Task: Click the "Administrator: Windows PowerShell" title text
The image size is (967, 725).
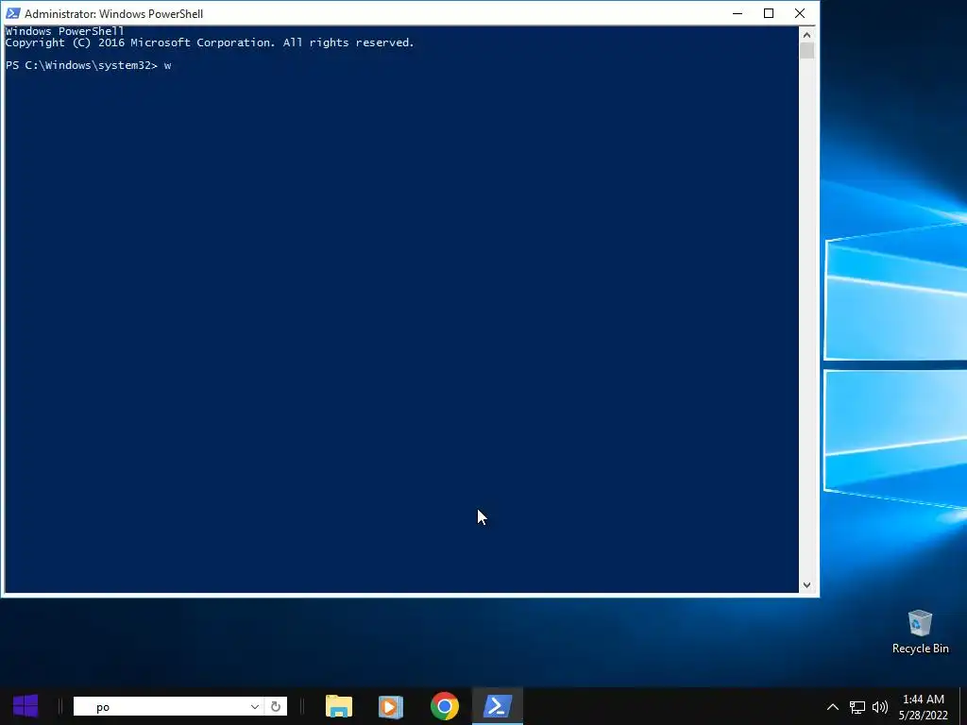Action: coord(113,13)
